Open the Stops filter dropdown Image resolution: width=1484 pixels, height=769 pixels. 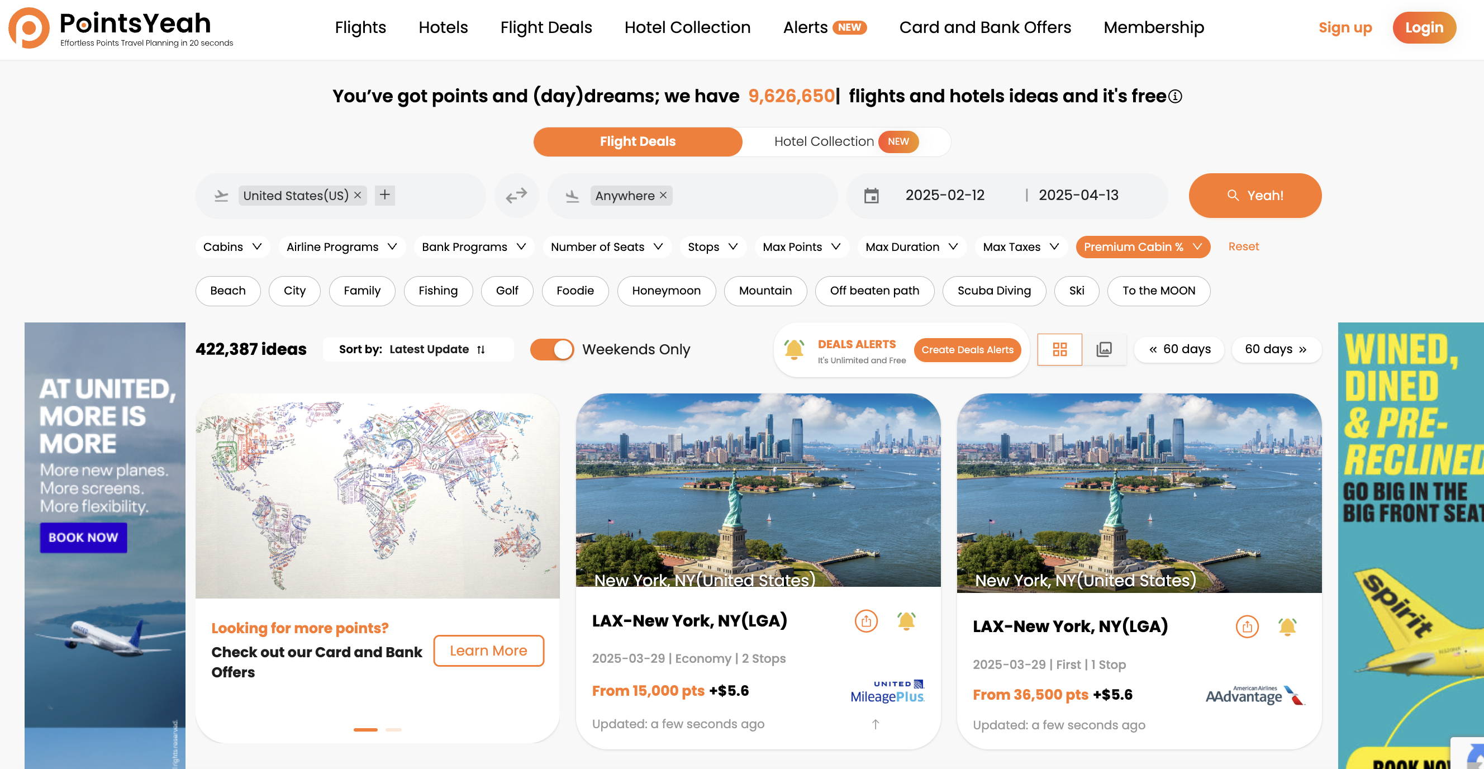[x=712, y=247]
